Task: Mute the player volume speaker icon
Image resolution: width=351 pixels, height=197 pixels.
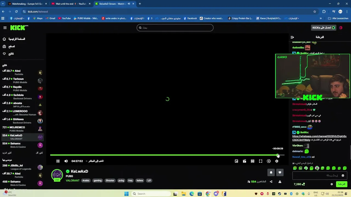Action: 66,161
